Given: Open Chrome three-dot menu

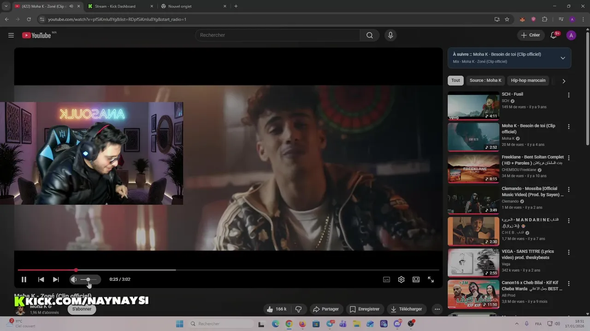Looking at the screenshot, I should pos(583,19).
